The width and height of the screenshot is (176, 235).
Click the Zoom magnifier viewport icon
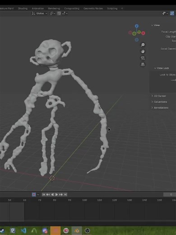(143, 45)
